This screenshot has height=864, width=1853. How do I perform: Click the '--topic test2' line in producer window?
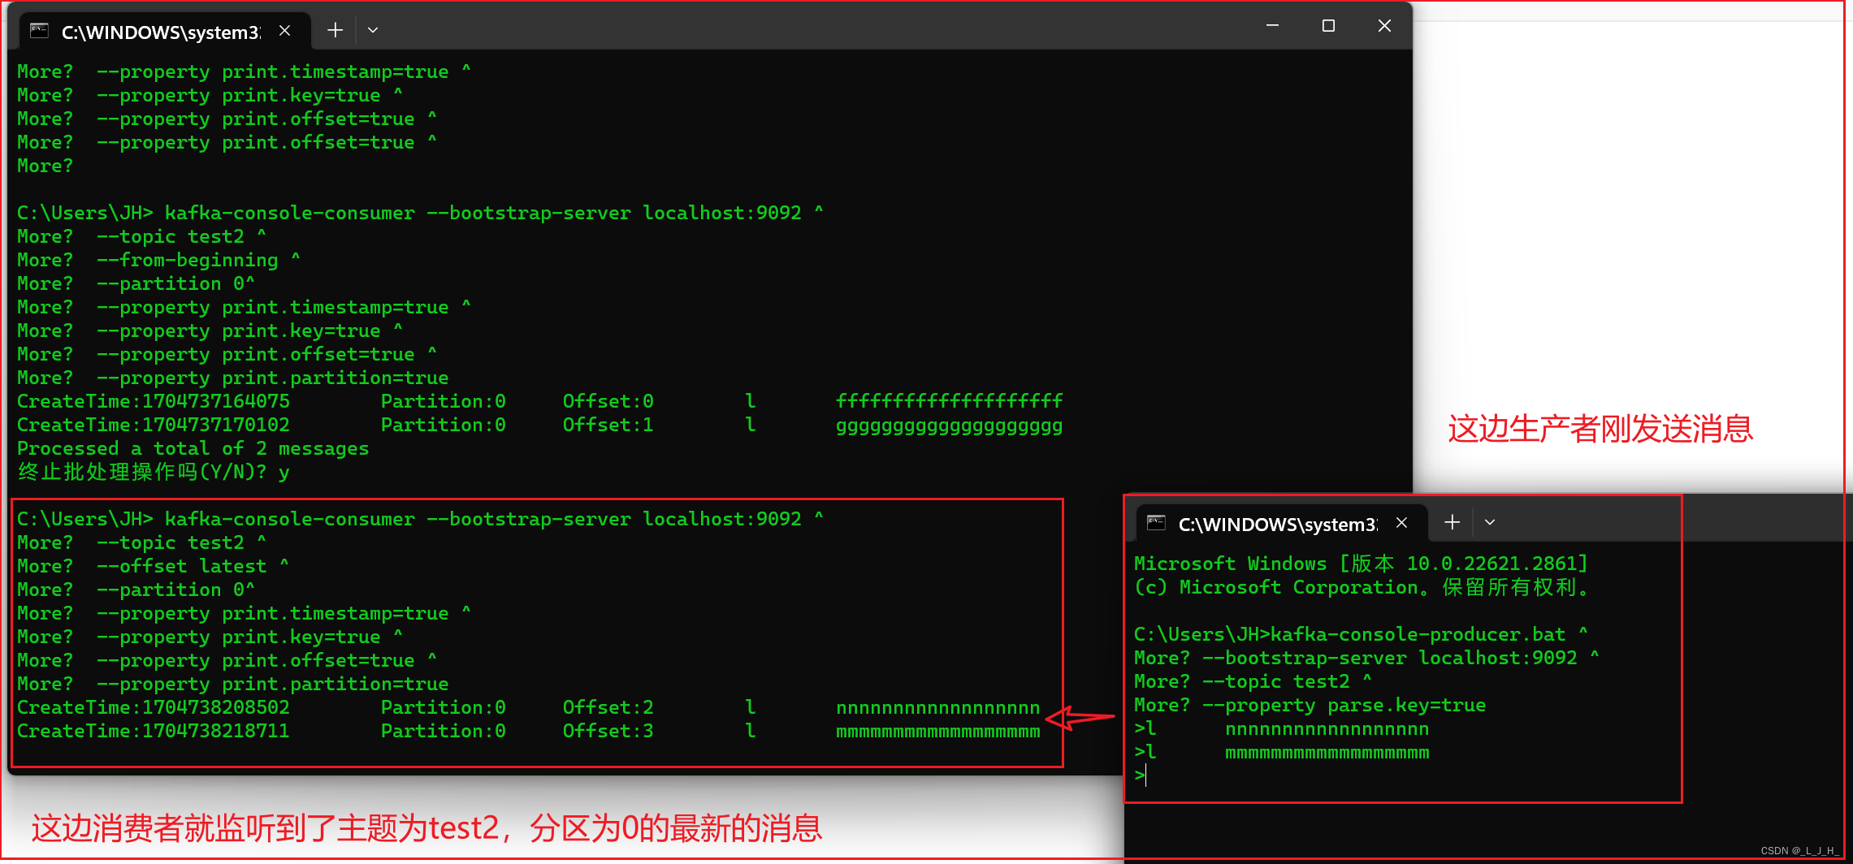(1253, 681)
